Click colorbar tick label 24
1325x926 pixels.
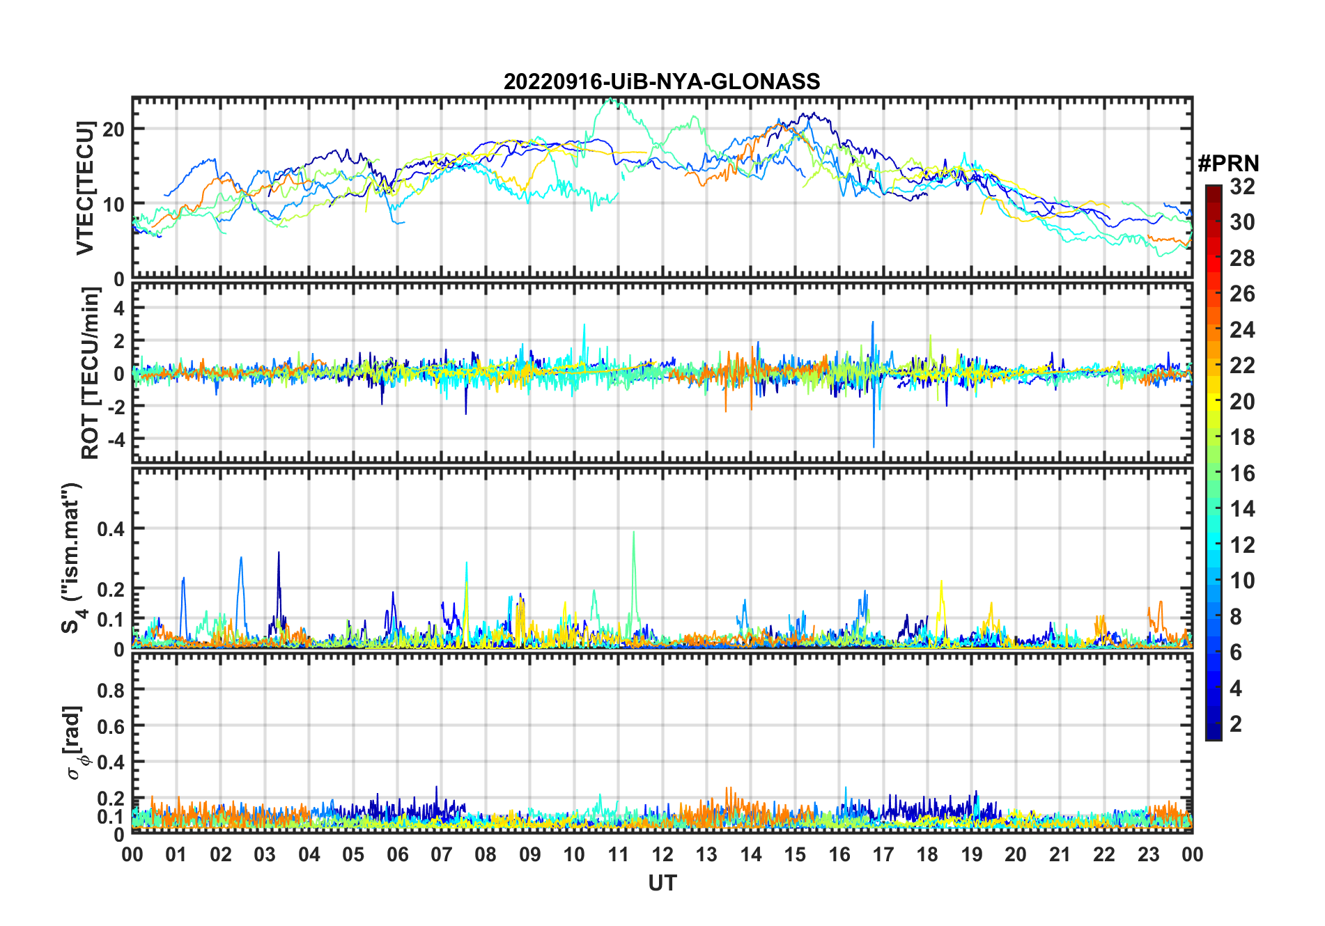[x=1242, y=330]
